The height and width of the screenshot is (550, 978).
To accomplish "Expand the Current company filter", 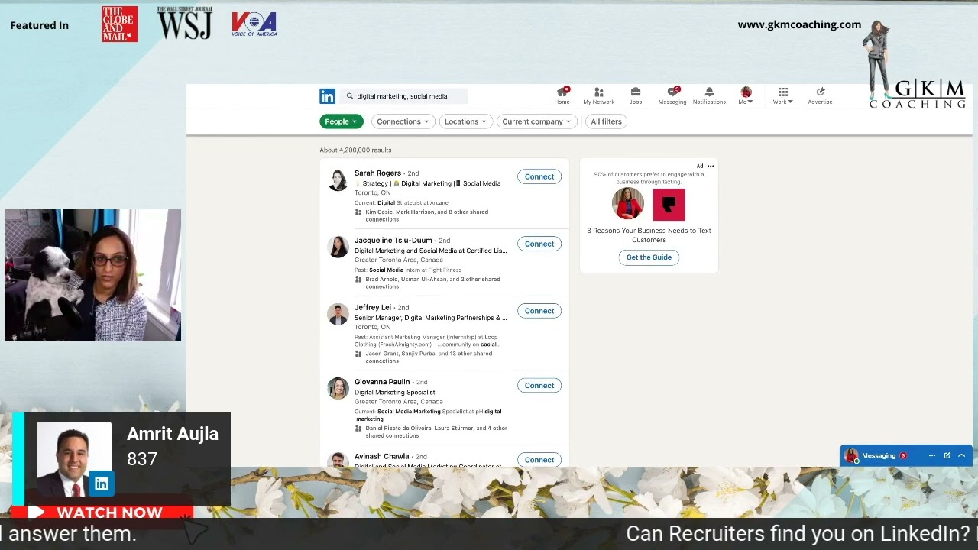I will coord(536,121).
